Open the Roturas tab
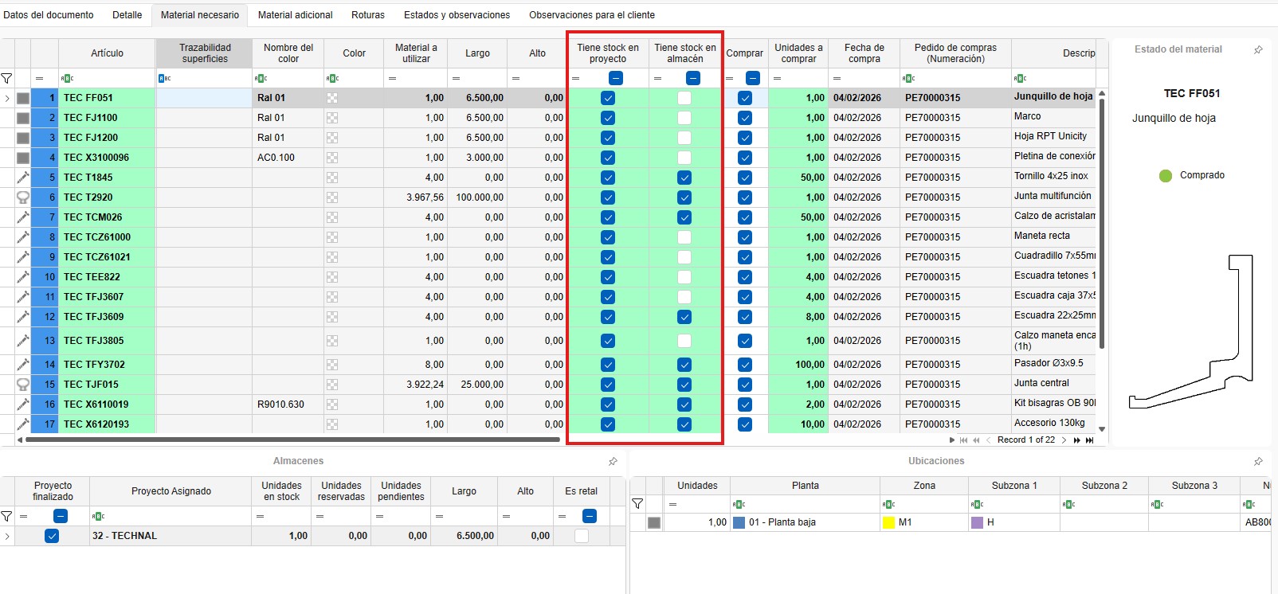Screen dimensions: 1278x594 tap(367, 15)
